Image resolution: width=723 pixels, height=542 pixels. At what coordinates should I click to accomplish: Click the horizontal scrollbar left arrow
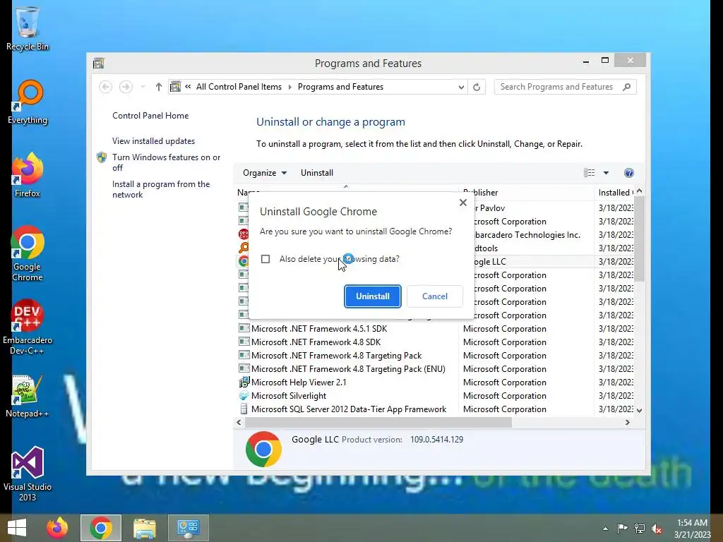(239, 422)
